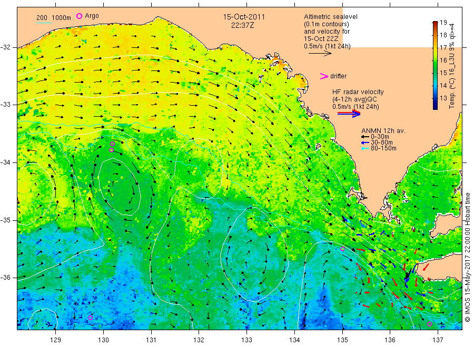Click the black altimetric velocity reference arrow
The height and width of the screenshot is (347, 474).
[320, 54]
